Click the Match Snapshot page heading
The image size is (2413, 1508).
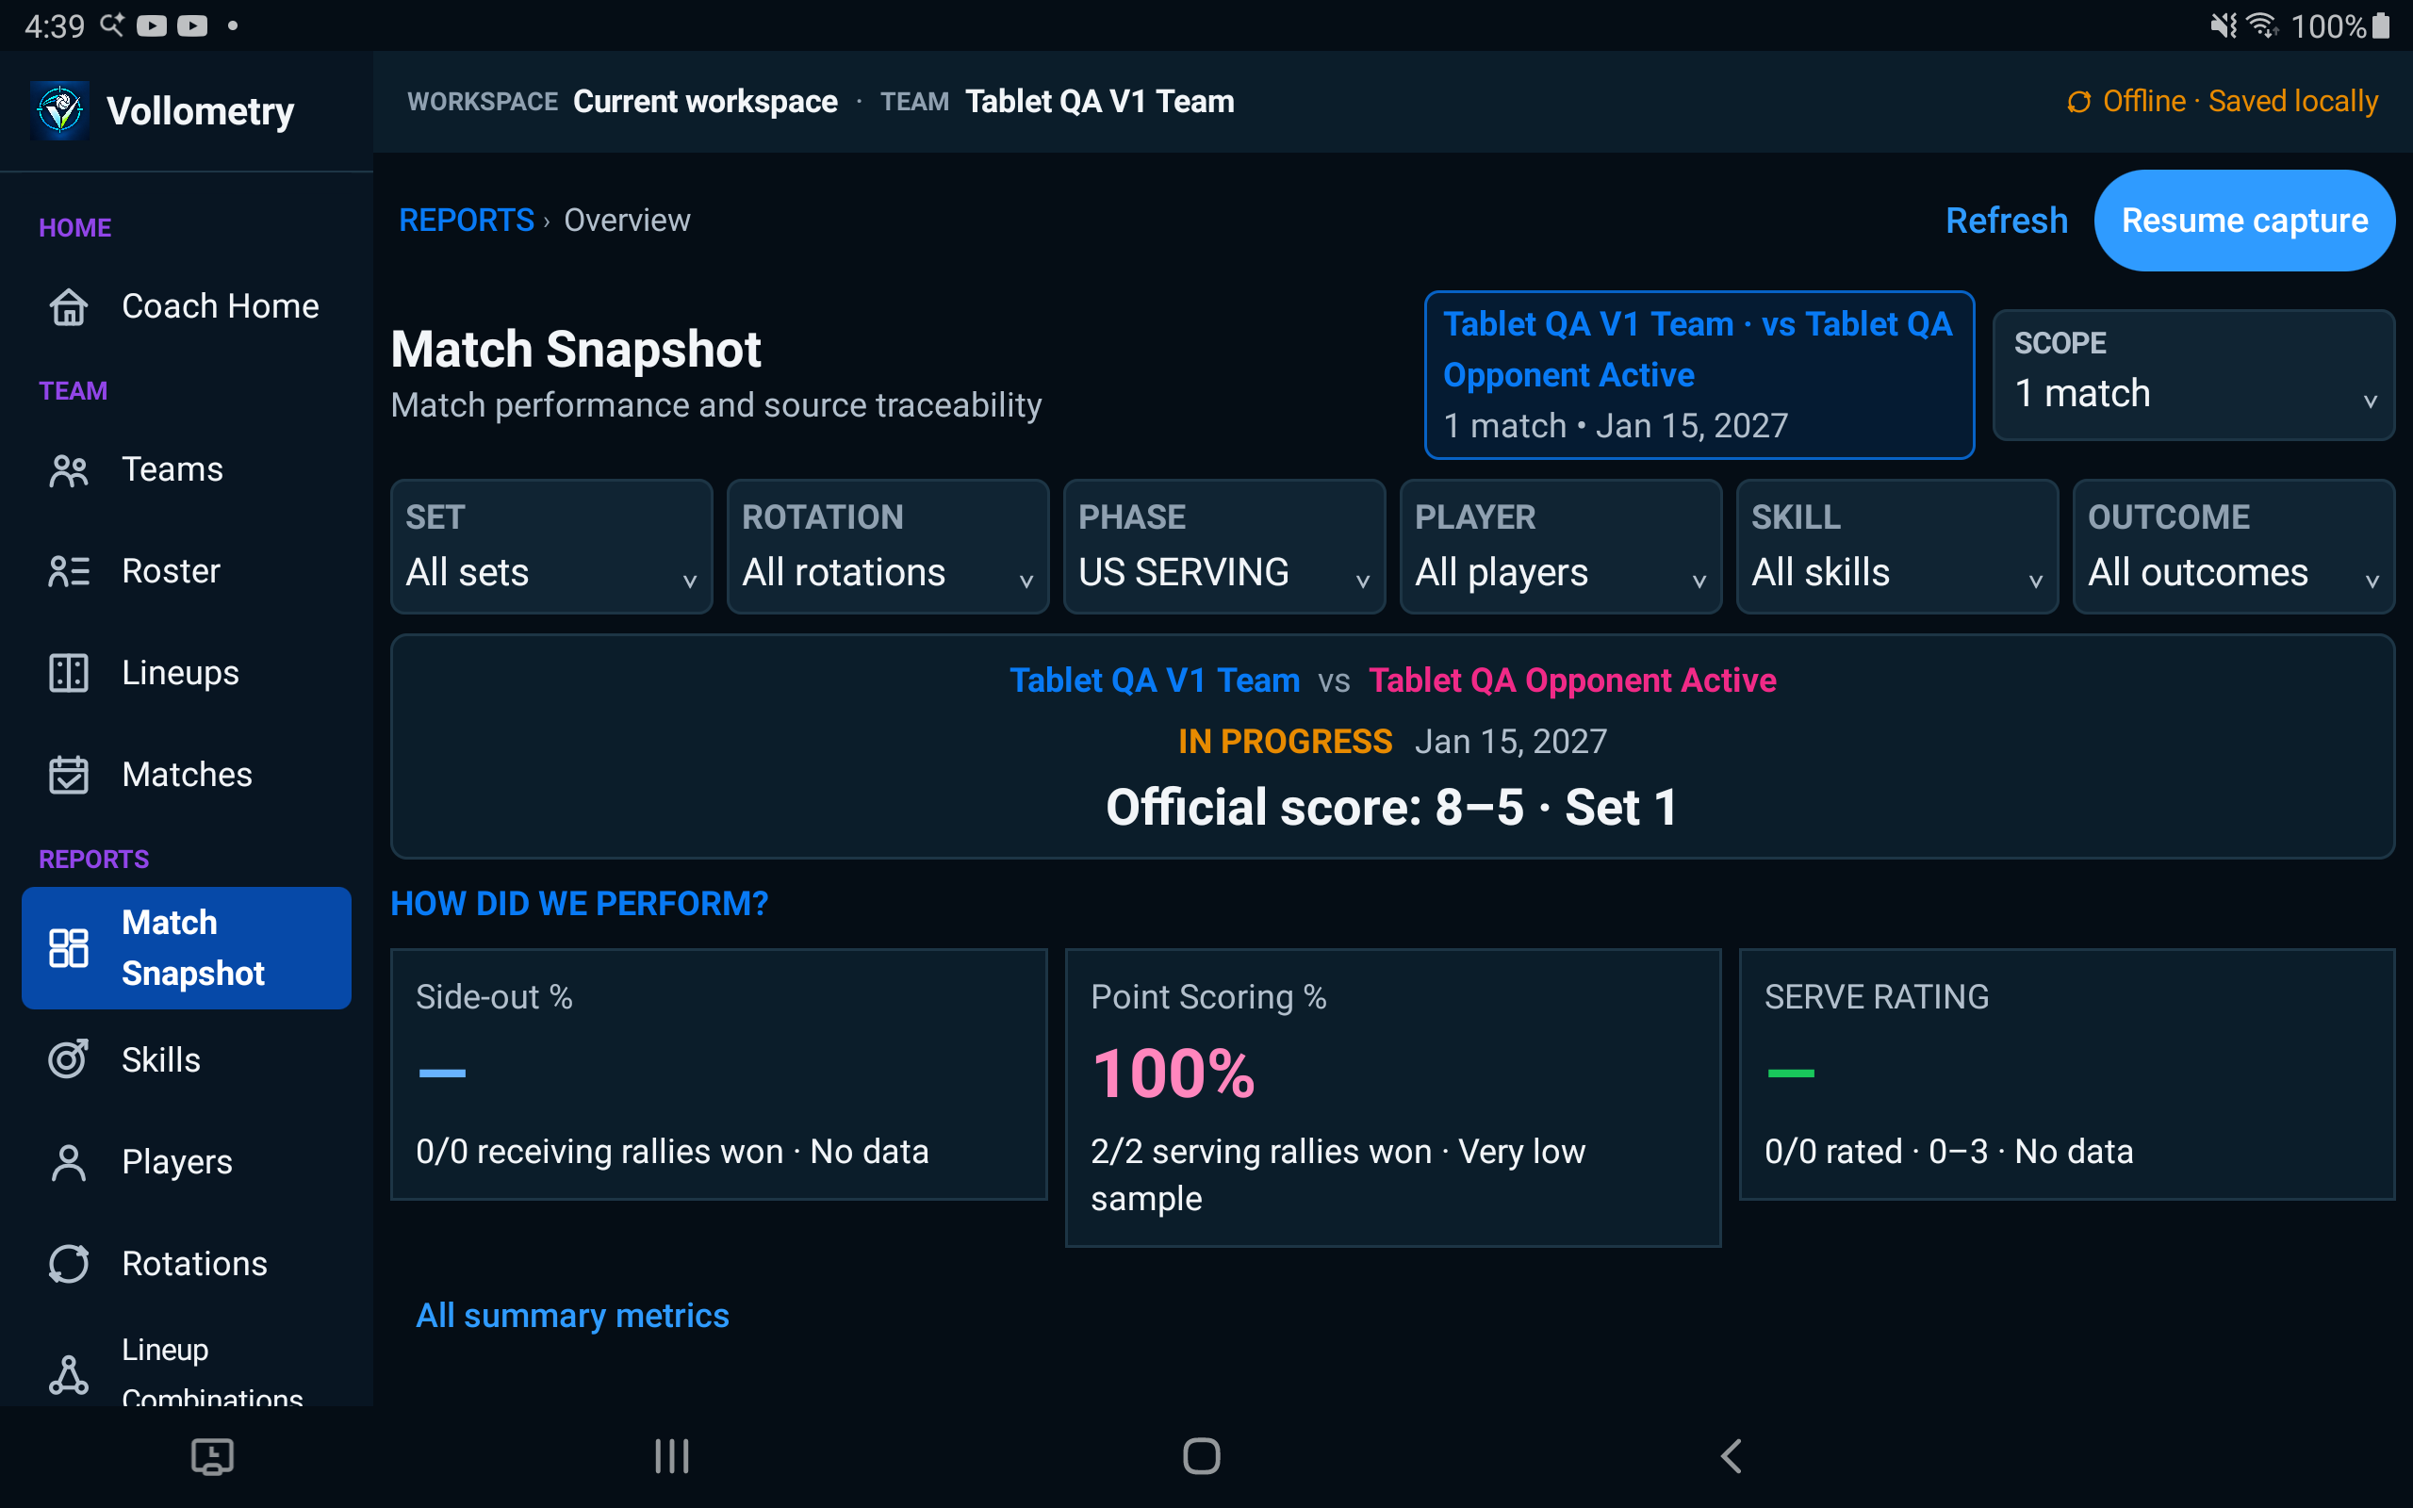coord(576,349)
